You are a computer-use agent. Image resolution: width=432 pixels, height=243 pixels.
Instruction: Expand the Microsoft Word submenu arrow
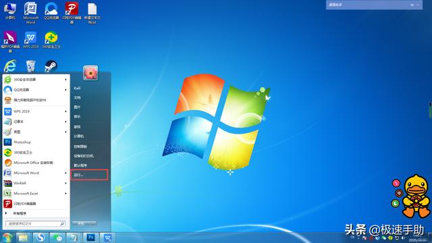[65, 173]
